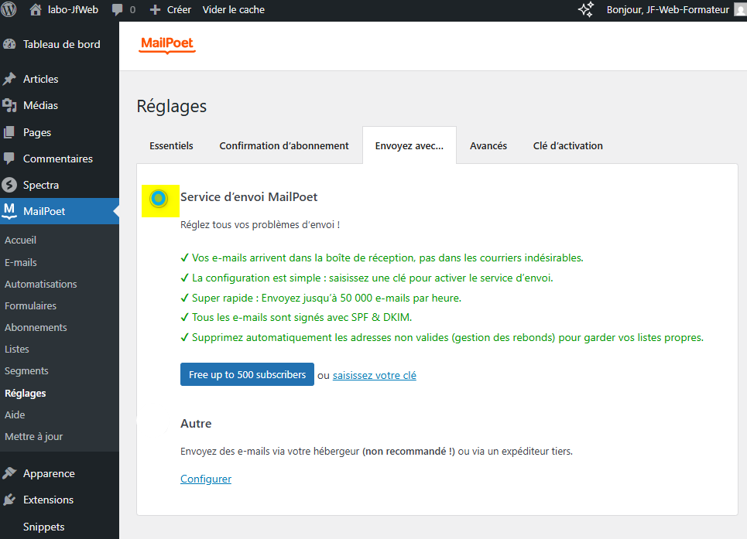Screen dimensions: 747x539
Task: Open Réglages submenu item
Action: pyautogui.click(x=26, y=394)
